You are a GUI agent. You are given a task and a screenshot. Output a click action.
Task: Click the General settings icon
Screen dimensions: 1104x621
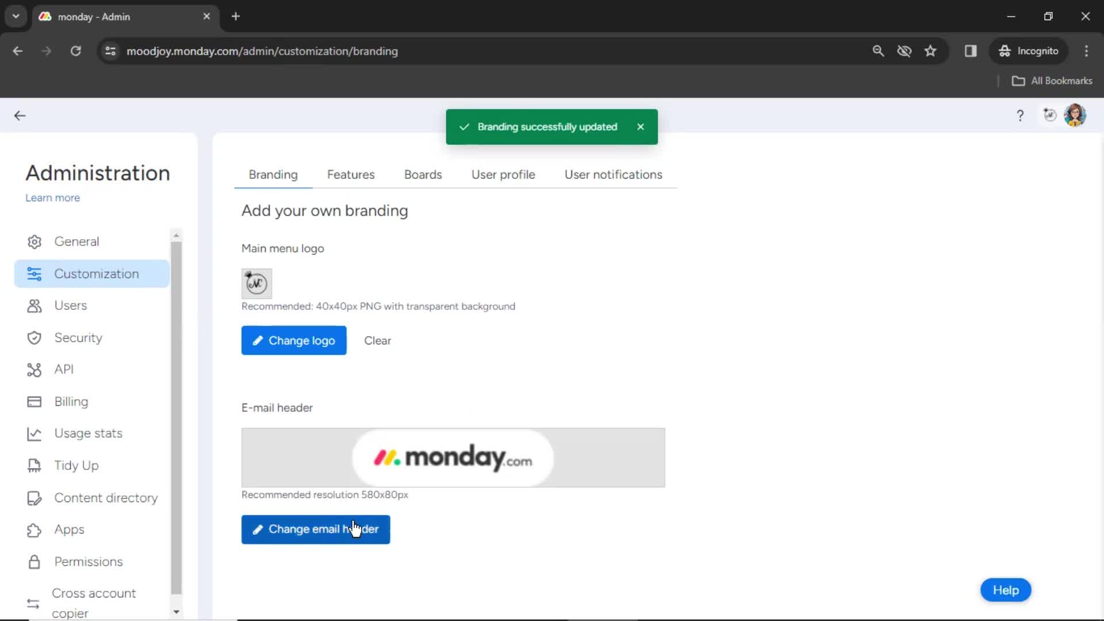click(35, 241)
